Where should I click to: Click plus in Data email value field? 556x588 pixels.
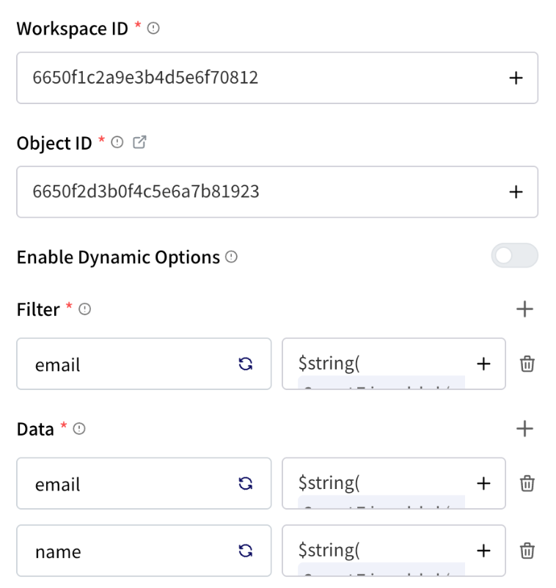pos(483,483)
